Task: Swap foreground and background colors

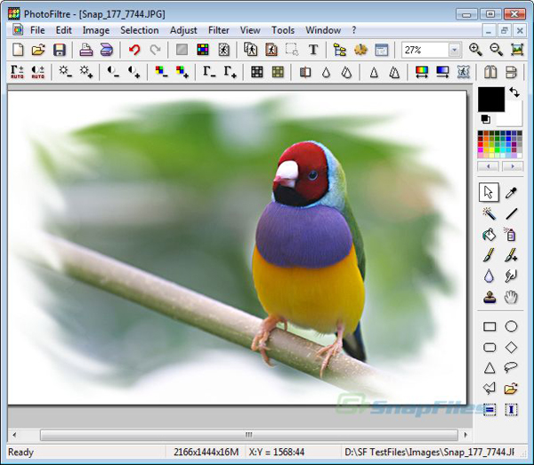Action: [x=514, y=92]
